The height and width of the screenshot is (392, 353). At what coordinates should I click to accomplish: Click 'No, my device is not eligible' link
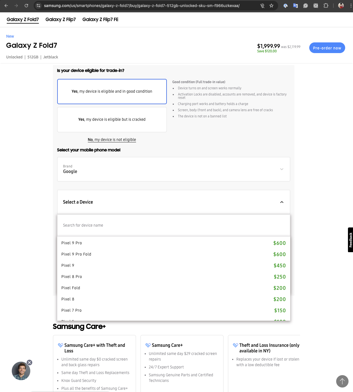pos(112,140)
